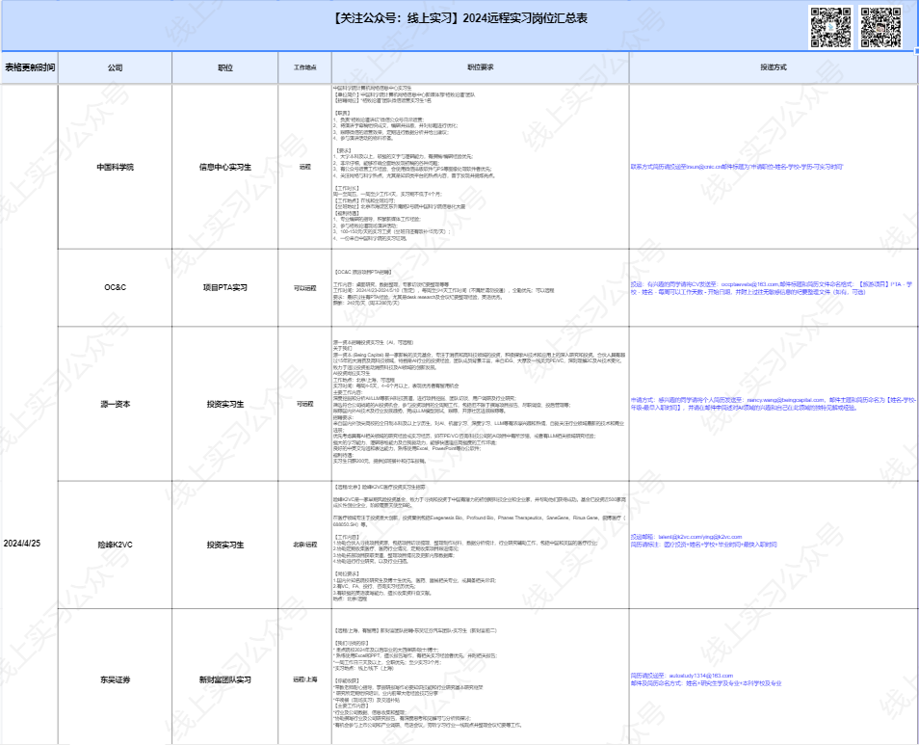Select the '投递方式' column header
Viewport: 919px width, 745px height.
[x=774, y=67]
